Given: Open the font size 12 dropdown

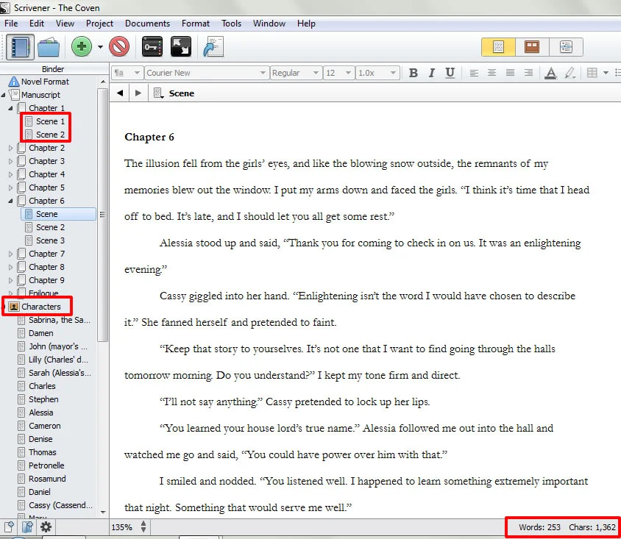Looking at the screenshot, I should point(338,73).
